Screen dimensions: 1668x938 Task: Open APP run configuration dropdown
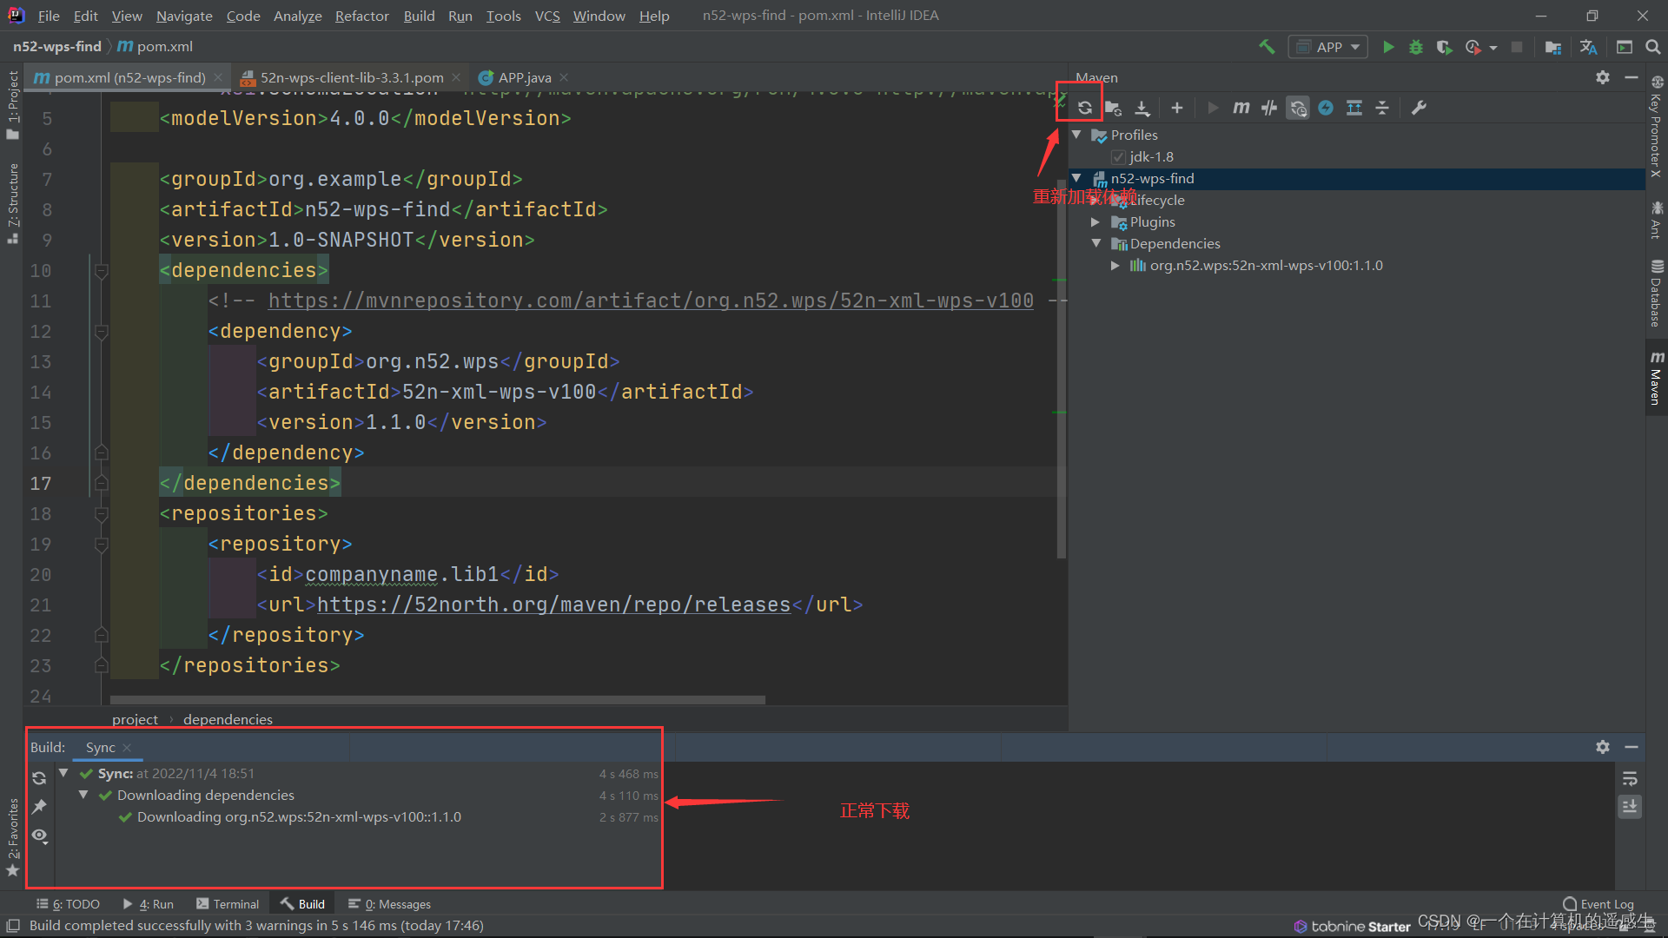pyautogui.click(x=1328, y=47)
